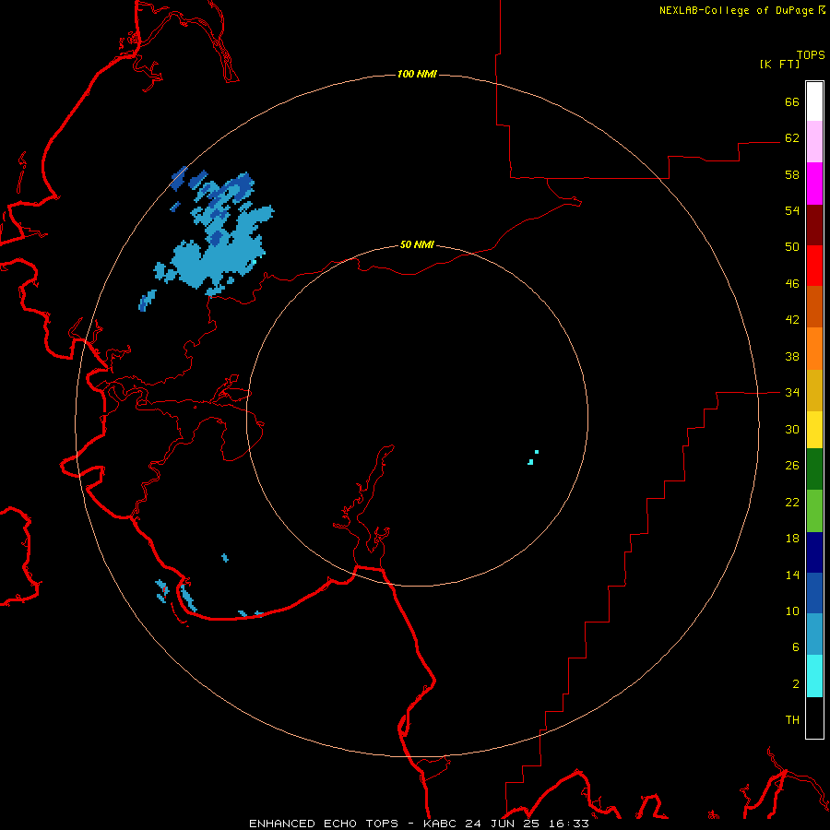Click the small blue echo streak left of the large echo region
This screenshot has height=830, width=830.
148,300
